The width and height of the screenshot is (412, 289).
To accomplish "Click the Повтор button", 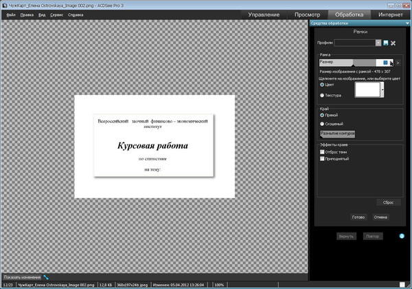I will pos(373,236).
